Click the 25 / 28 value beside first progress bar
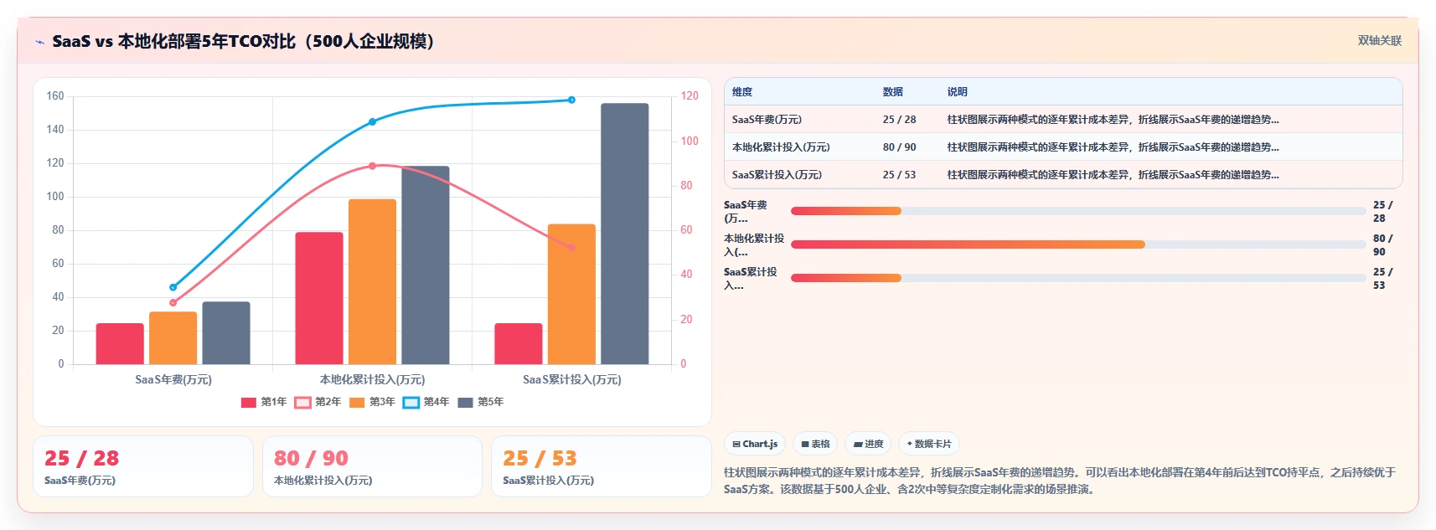The width and height of the screenshot is (1436, 530). tap(1382, 211)
